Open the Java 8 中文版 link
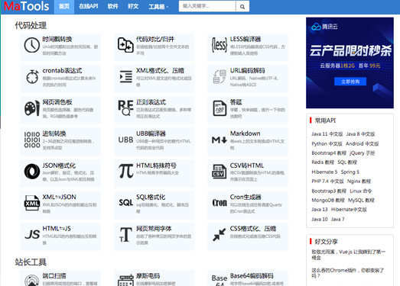The height and width of the screenshot is (286, 400). (x=360, y=134)
